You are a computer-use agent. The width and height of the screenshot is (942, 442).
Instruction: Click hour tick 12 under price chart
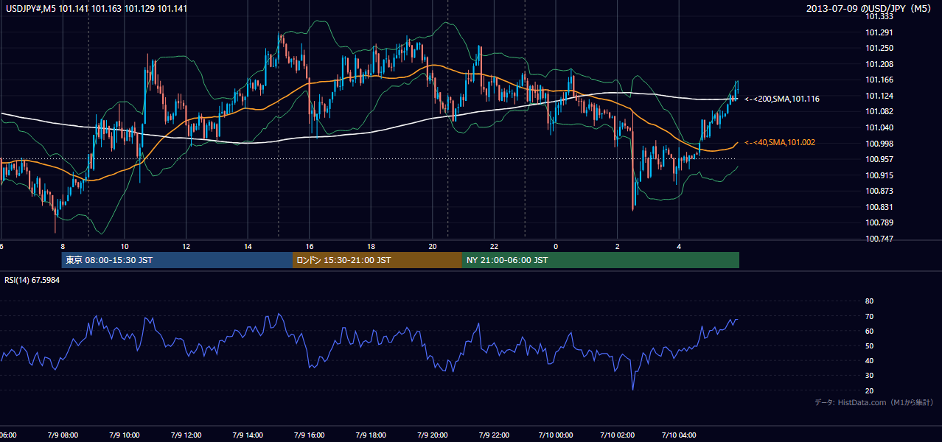point(186,247)
